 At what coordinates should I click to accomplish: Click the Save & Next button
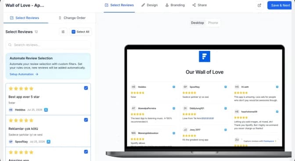pyautogui.click(x=279, y=5)
